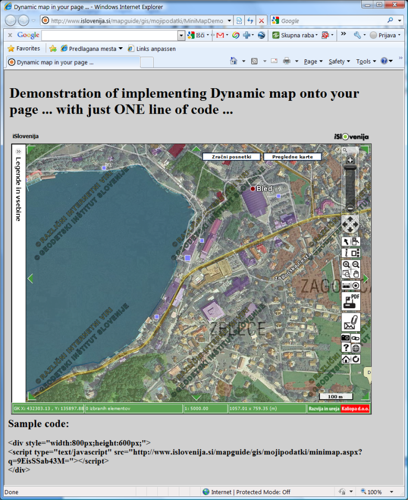This screenshot has height=500, width=408.
Task: Pan map west with left green arrow
Action: point(30,278)
